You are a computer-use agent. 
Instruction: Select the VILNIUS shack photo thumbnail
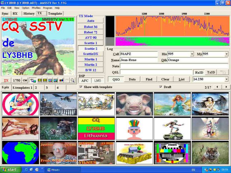pyautogui.click(x=96, y=153)
